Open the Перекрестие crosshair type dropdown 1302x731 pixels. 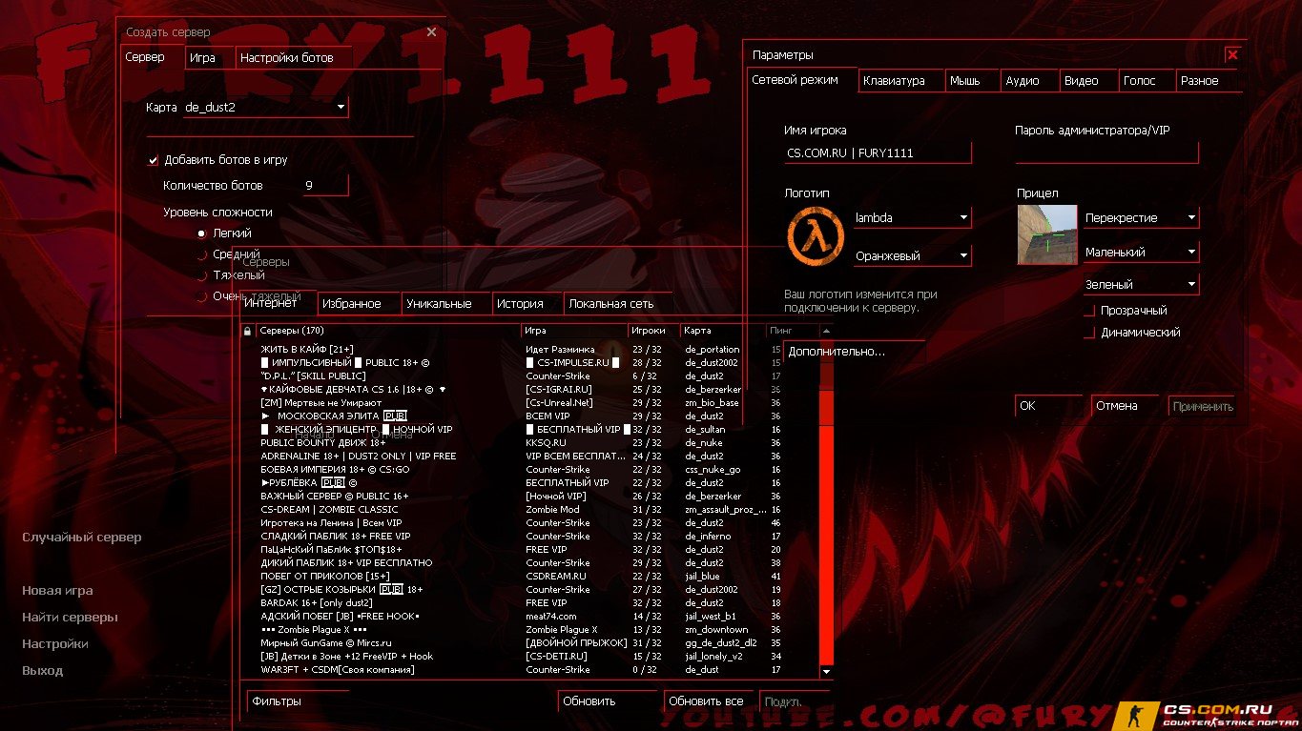(1141, 218)
